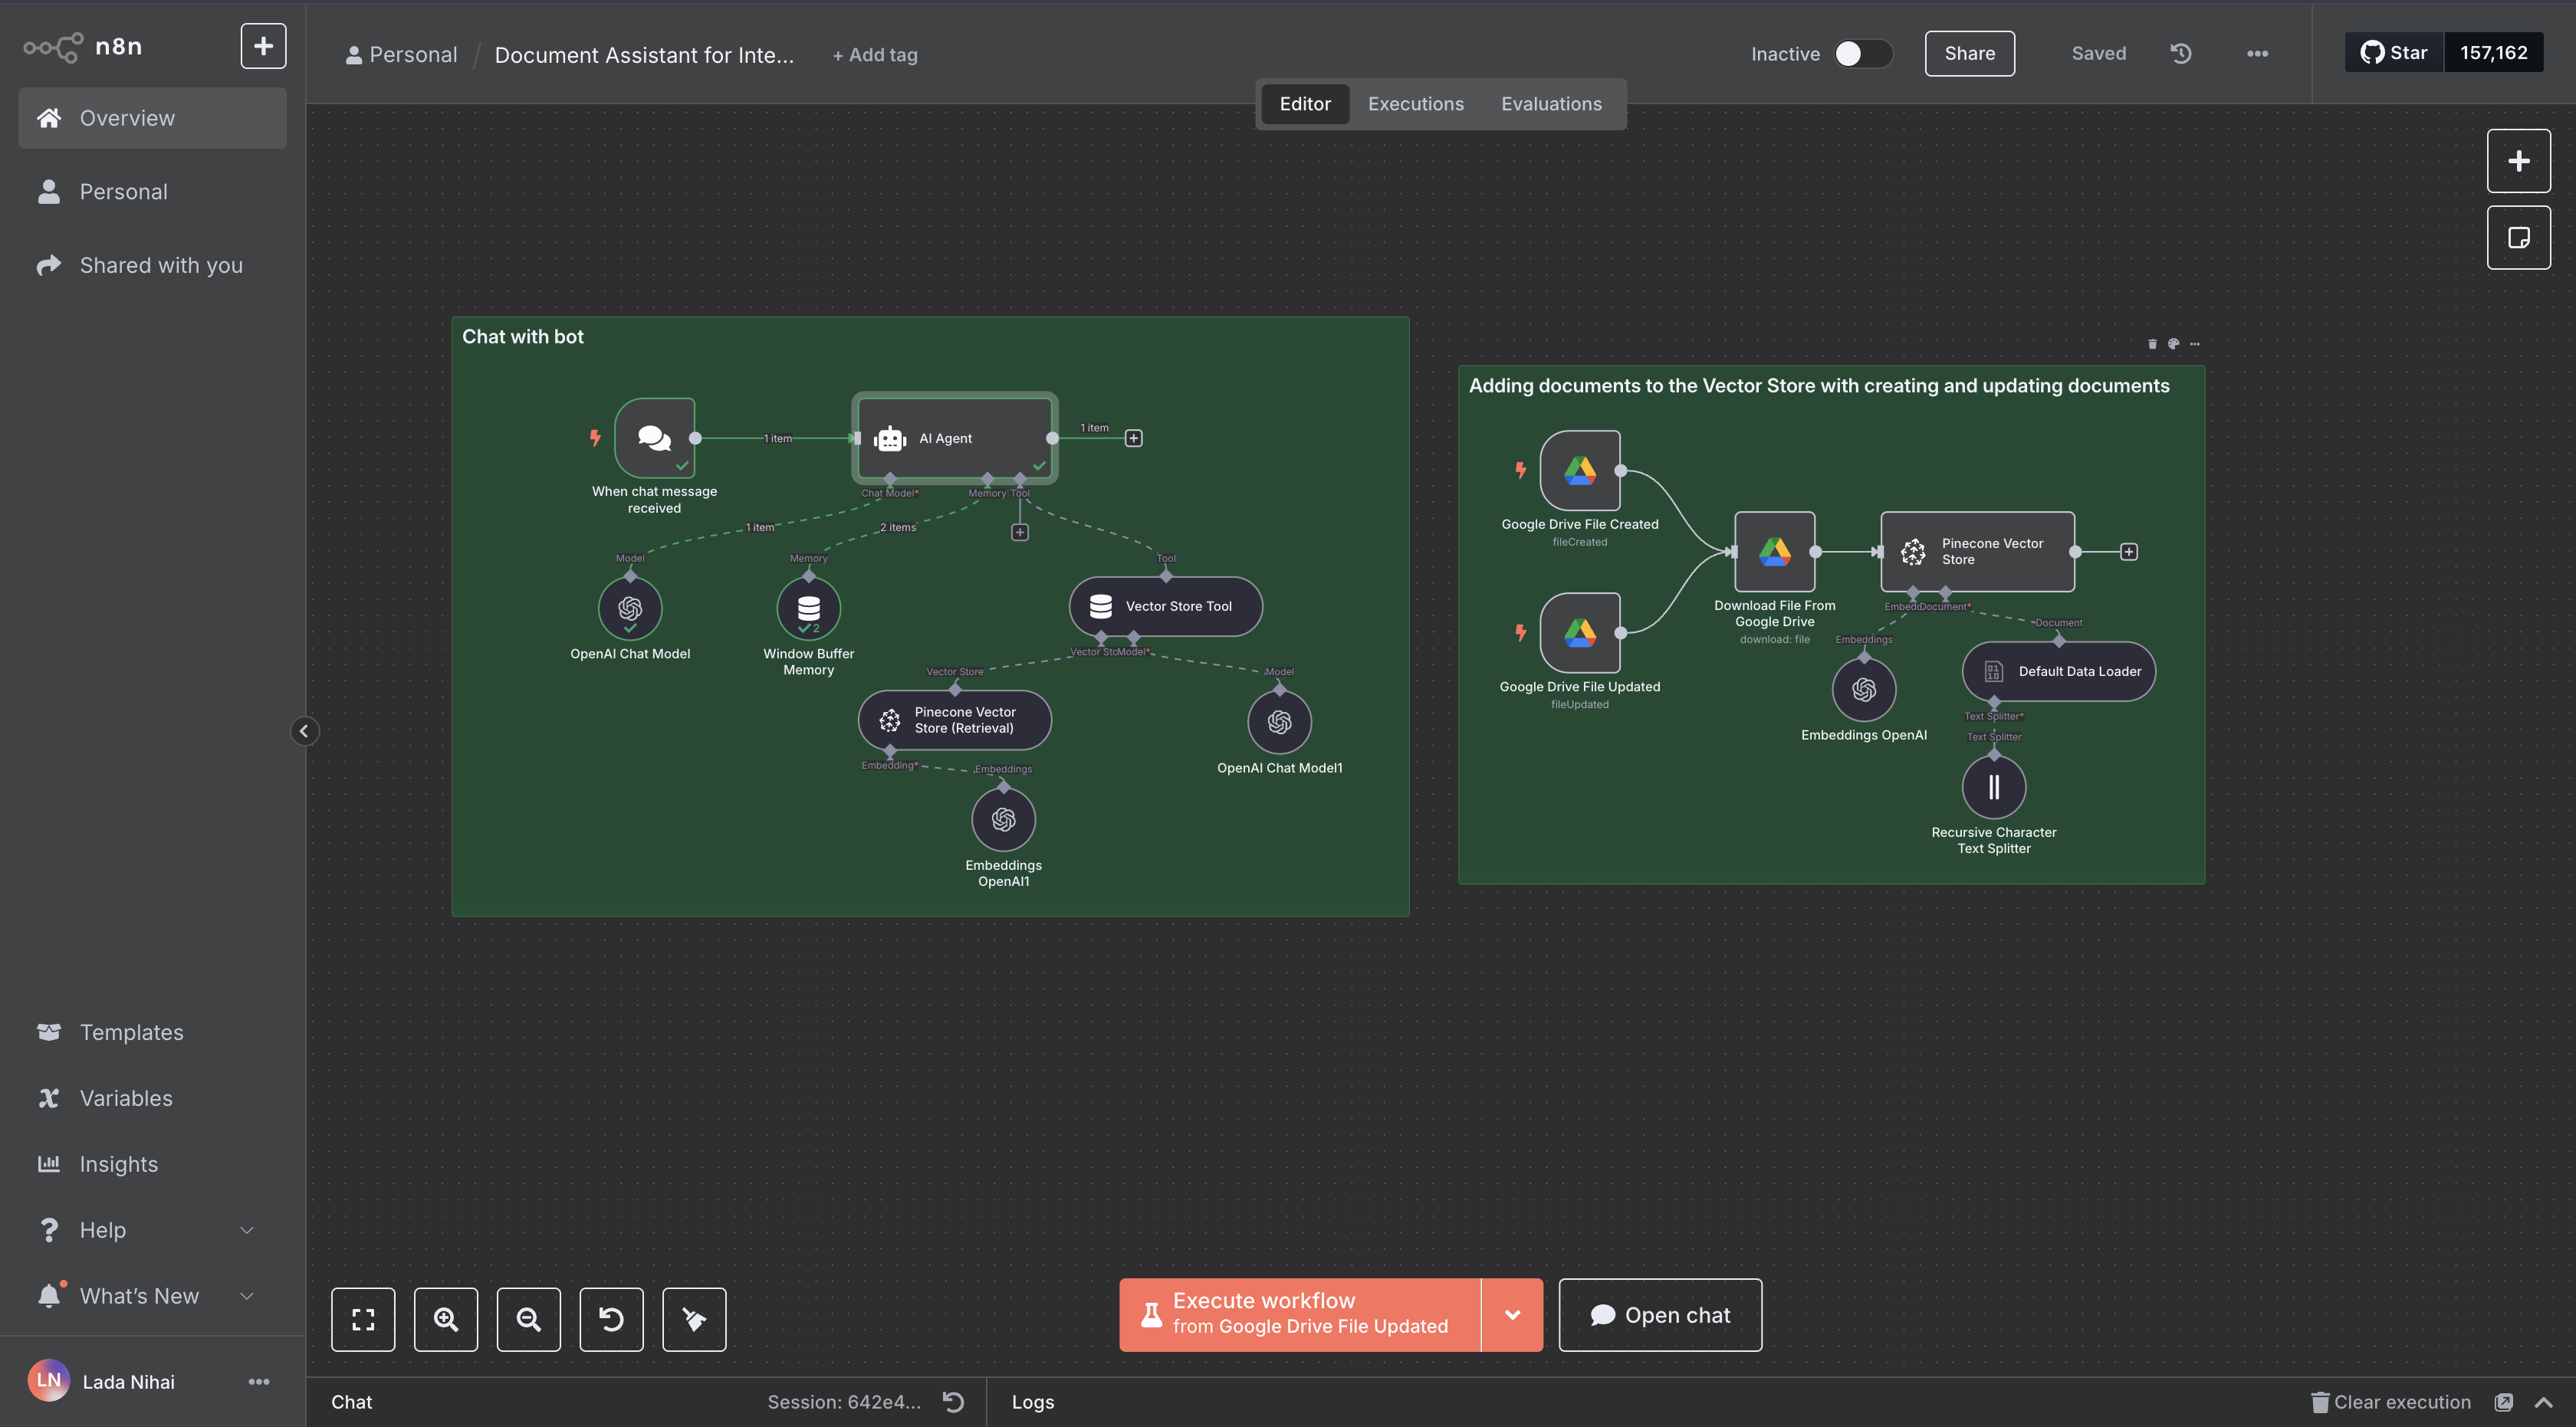Toggle the workflow Inactive switch
The image size is (2576, 1427).
(x=1863, y=54)
